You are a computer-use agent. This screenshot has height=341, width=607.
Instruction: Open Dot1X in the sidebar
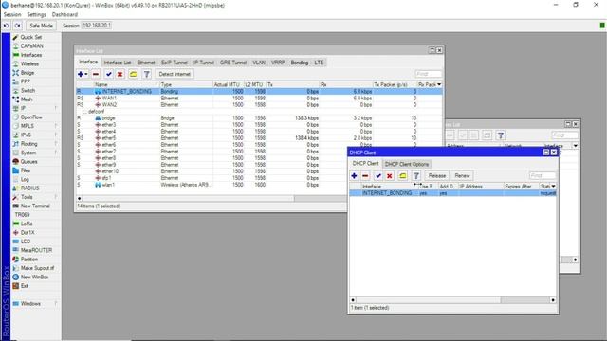click(x=28, y=233)
